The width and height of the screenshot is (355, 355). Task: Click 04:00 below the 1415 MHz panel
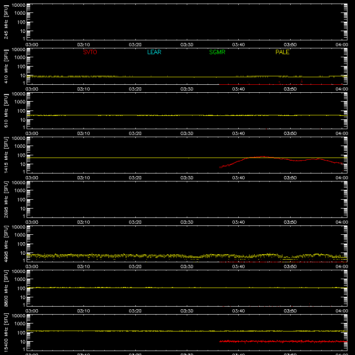pyautogui.click(x=342, y=178)
